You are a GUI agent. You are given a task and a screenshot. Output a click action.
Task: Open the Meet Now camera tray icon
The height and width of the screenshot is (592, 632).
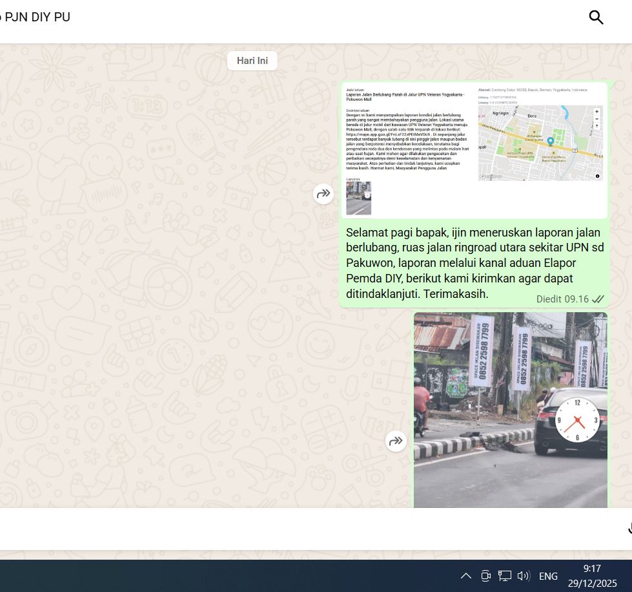coord(486,576)
